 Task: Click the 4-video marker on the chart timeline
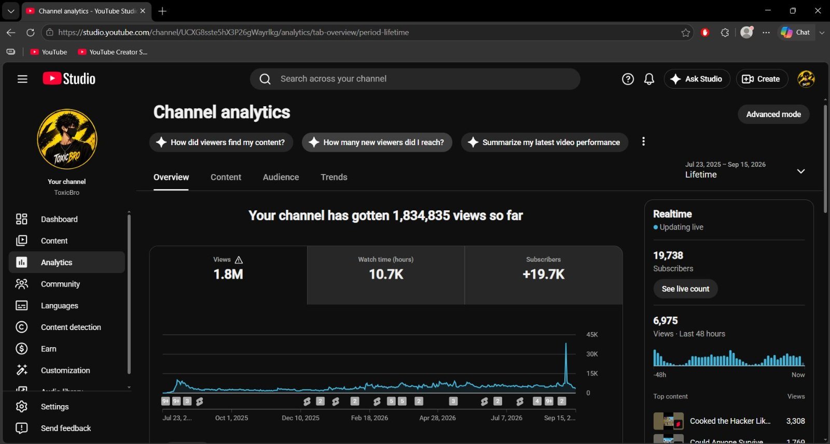point(537,401)
